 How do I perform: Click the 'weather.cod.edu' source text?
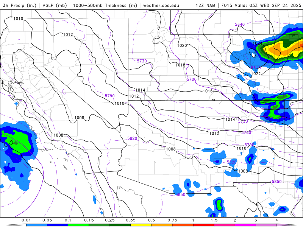[161, 5]
